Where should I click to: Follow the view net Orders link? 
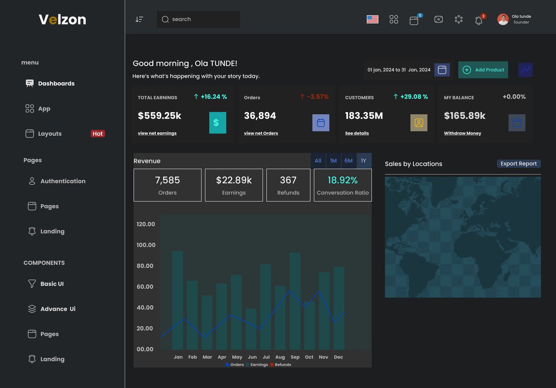[261, 134]
